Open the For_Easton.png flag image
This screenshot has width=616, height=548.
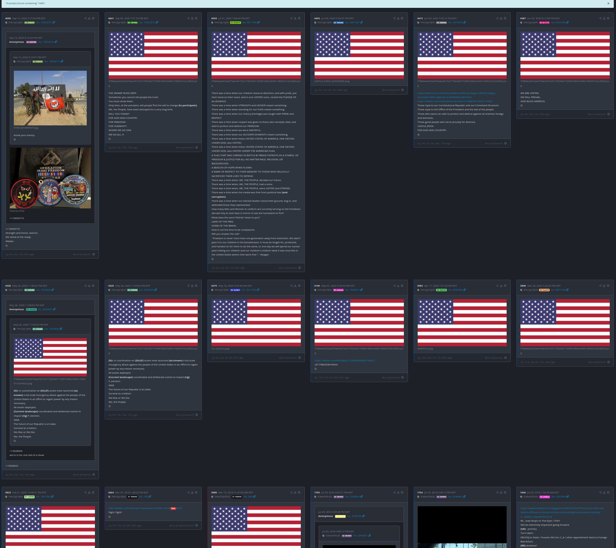(x=256, y=323)
